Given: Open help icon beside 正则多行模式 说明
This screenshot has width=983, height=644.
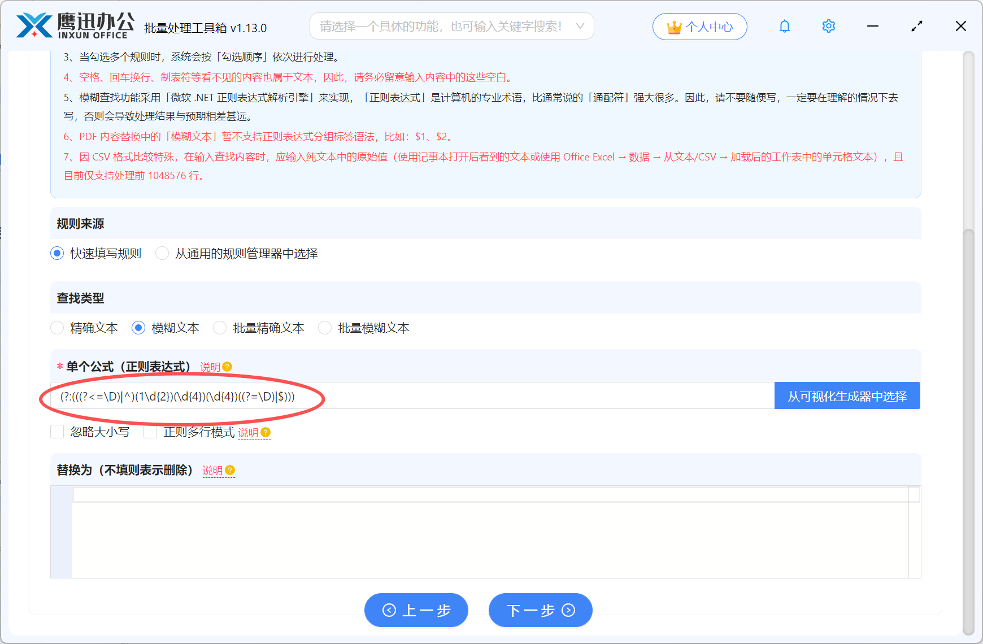Looking at the screenshot, I should [266, 433].
